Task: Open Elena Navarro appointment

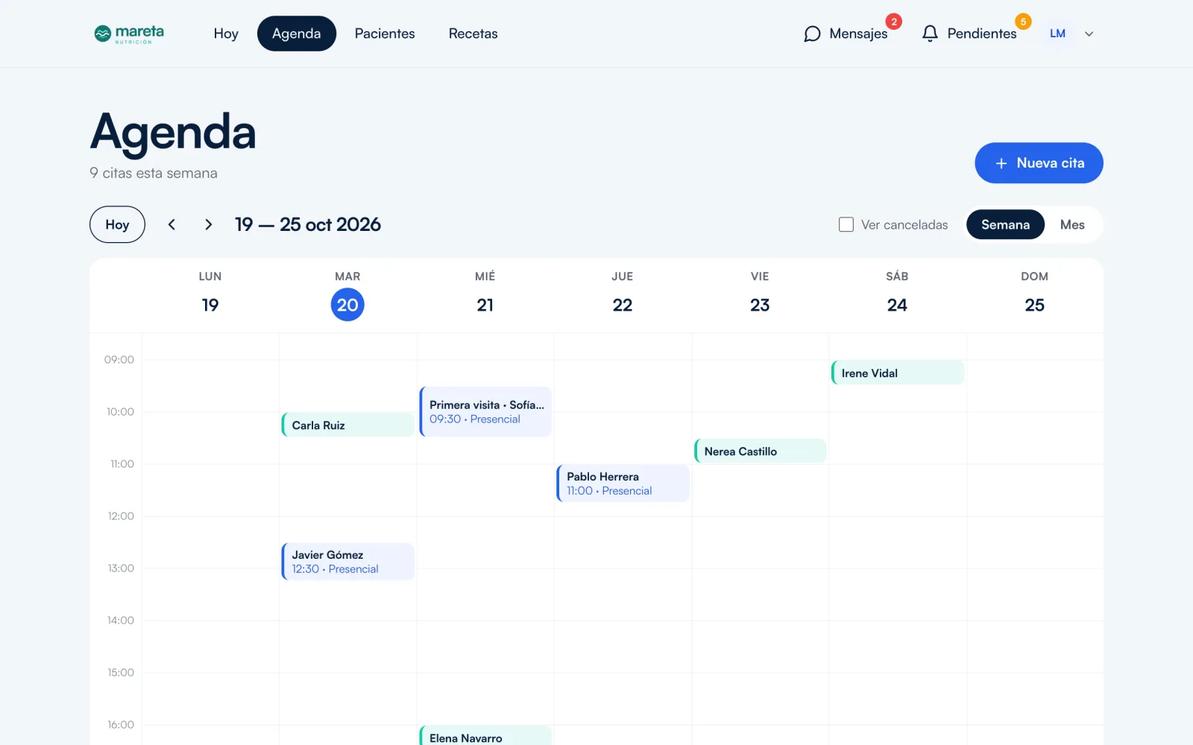Action: tap(485, 735)
